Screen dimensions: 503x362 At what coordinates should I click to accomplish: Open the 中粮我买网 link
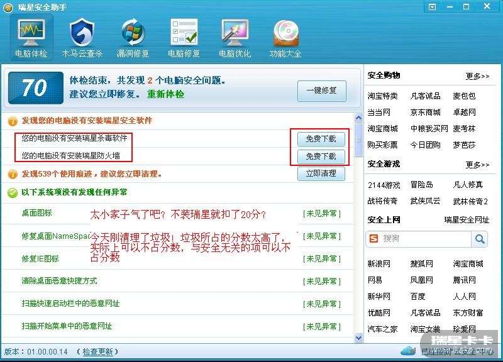point(429,129)
